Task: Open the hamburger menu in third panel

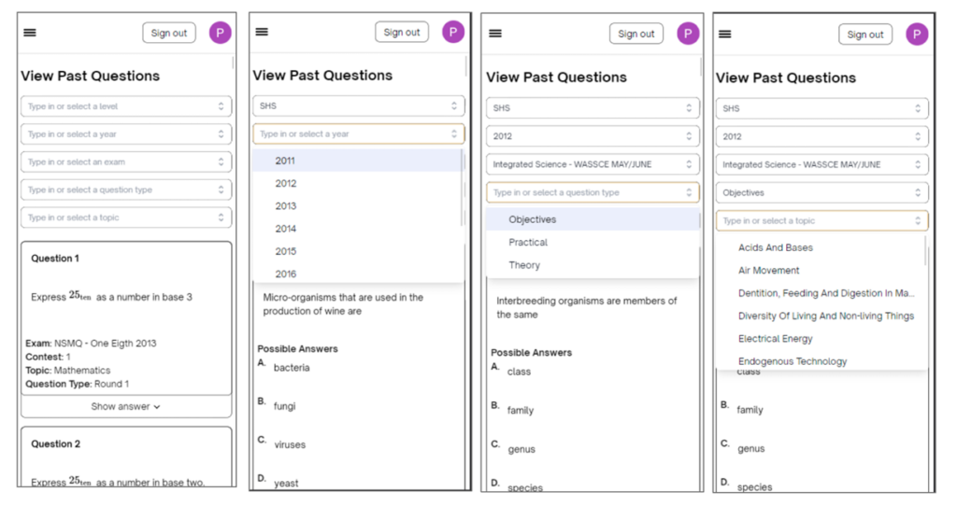Action: click(x=495, y=34)
